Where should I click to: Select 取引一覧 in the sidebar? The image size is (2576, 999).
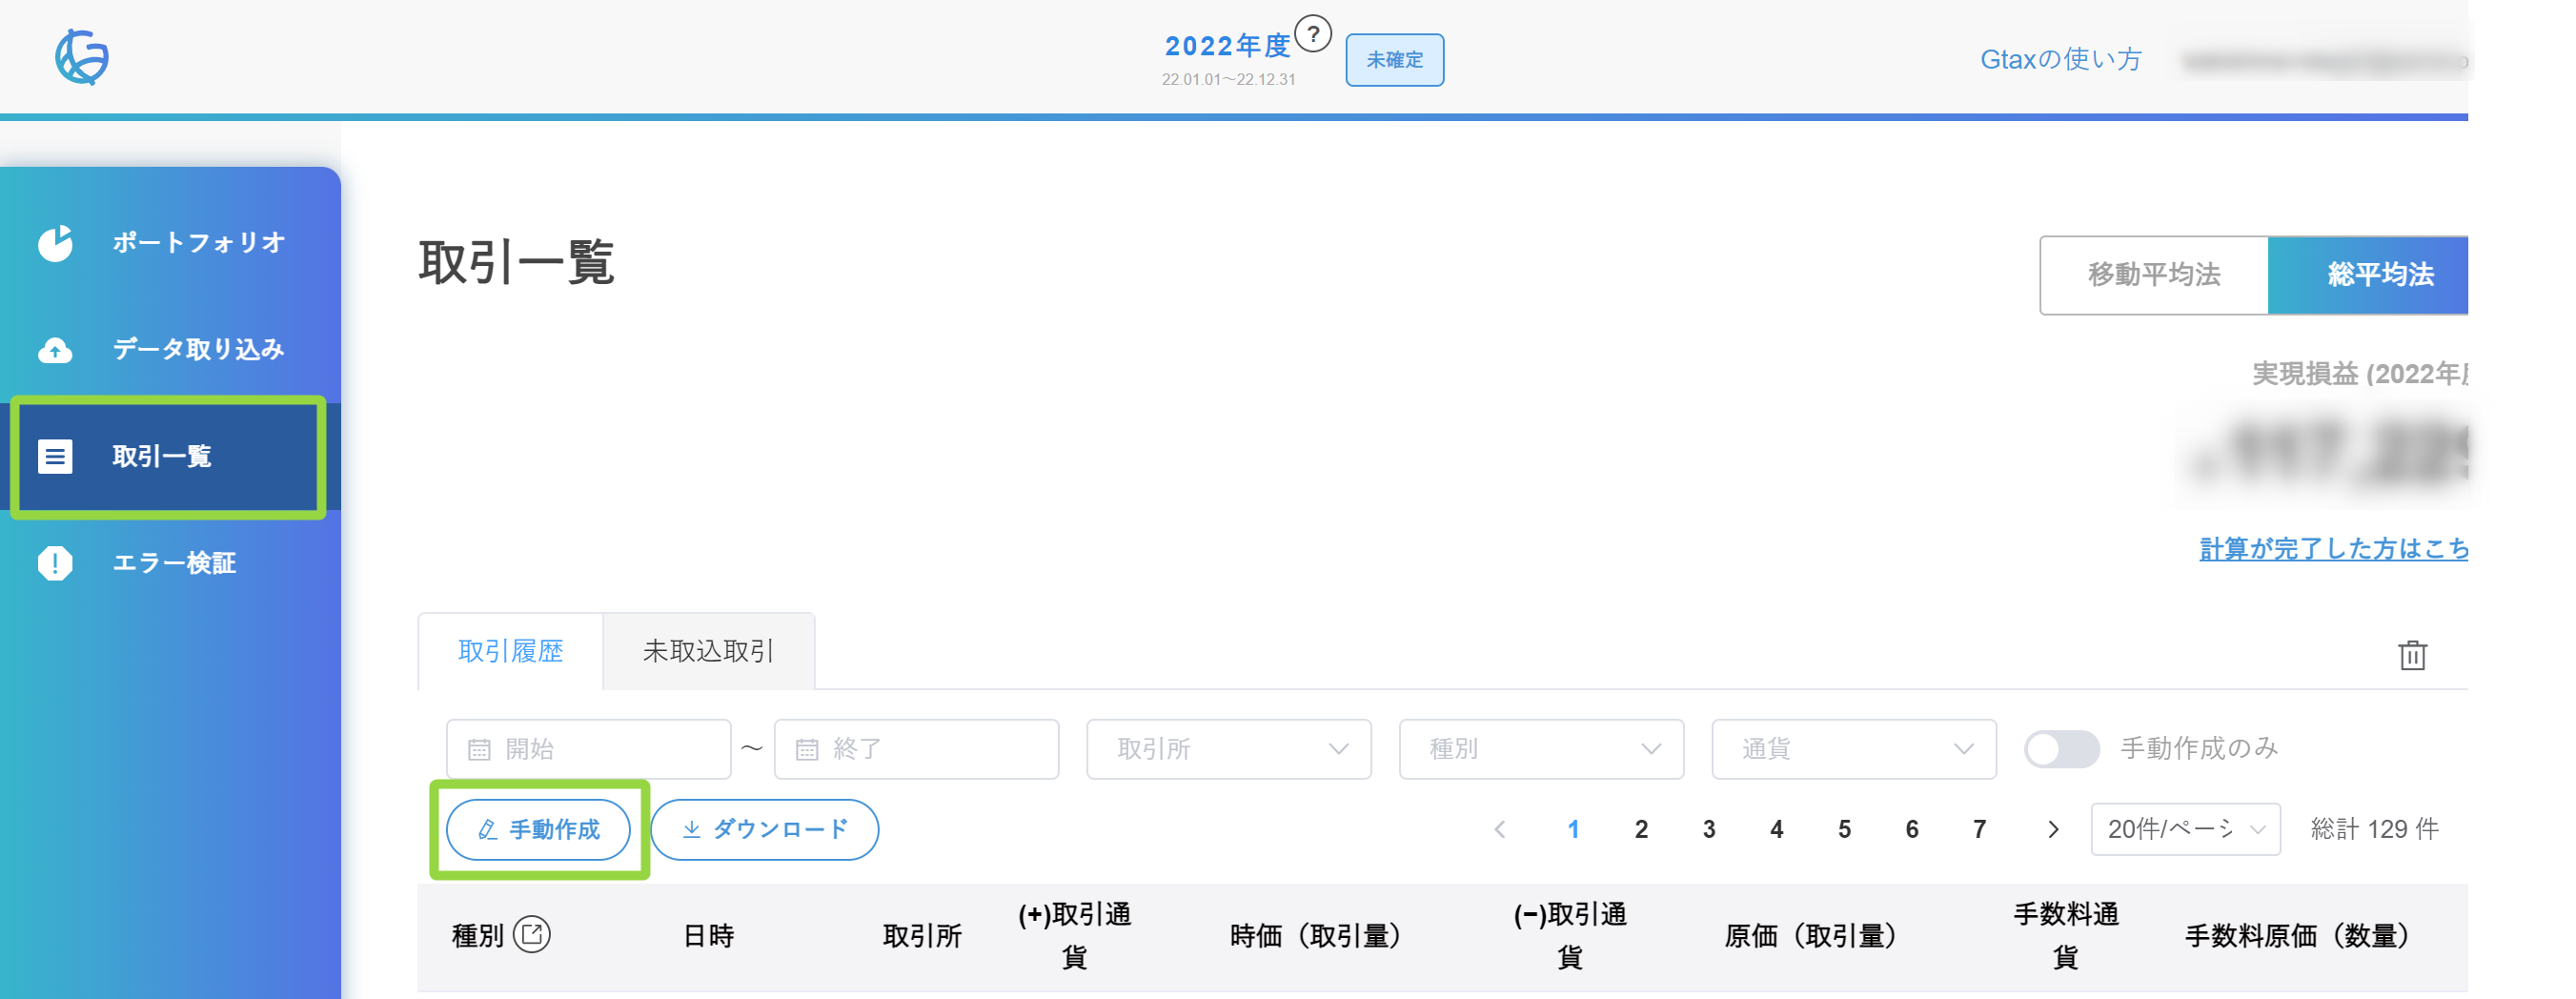pyautogui.click(x=168, y=456)
